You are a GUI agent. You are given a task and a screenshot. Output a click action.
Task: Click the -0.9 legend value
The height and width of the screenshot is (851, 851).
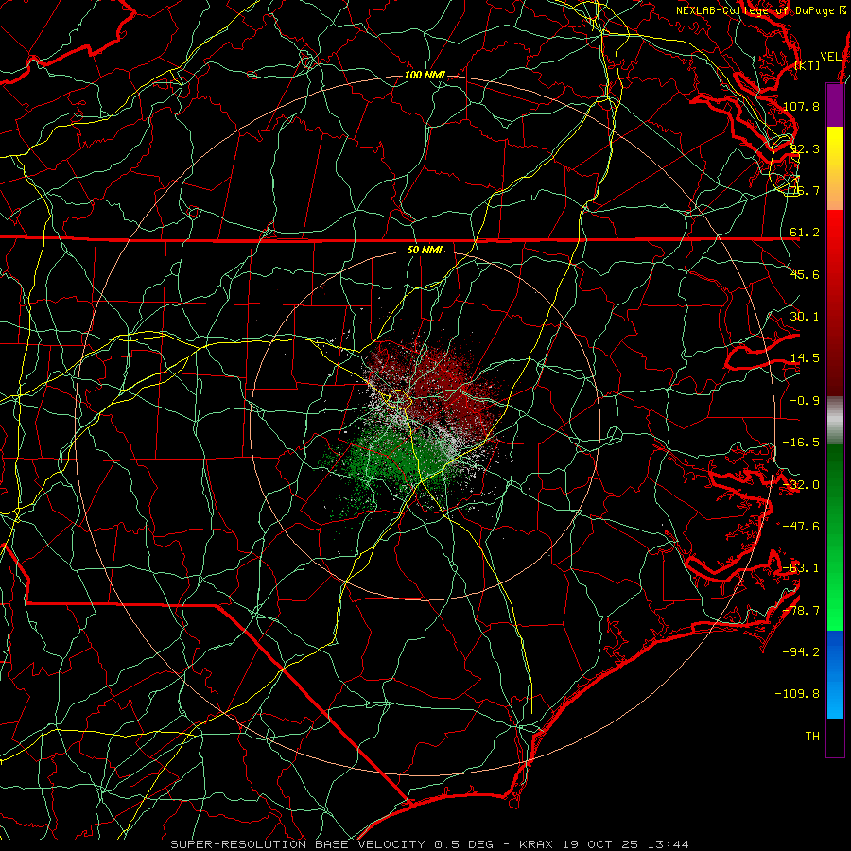(x=805, y=401)
